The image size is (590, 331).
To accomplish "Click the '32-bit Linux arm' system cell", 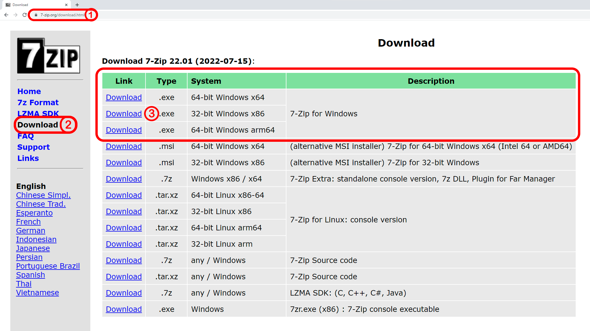I will point(237,244).
